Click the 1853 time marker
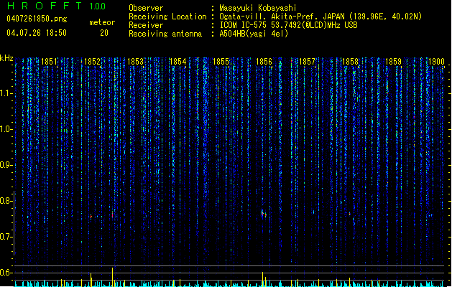The image size is (452, 287). (x=135, y=62)
